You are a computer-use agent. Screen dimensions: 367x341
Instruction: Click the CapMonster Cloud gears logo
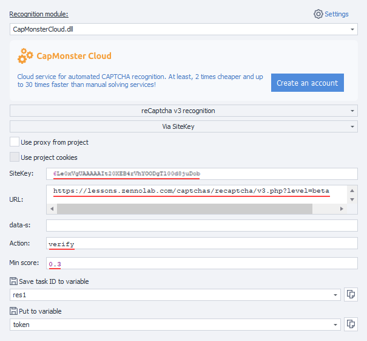[x=25, y=57]
